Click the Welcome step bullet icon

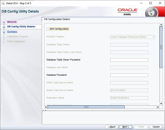coord(4,22)
